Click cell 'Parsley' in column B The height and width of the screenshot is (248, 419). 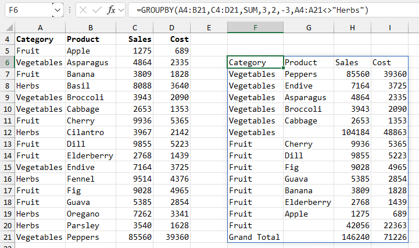91,225
